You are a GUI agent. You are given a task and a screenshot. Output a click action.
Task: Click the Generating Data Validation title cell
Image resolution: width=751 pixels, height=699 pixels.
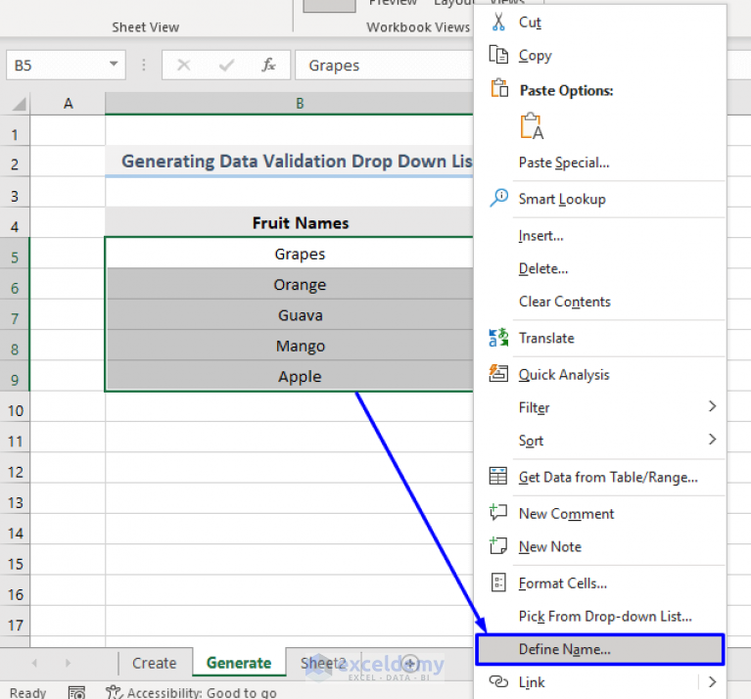[289, 162]
